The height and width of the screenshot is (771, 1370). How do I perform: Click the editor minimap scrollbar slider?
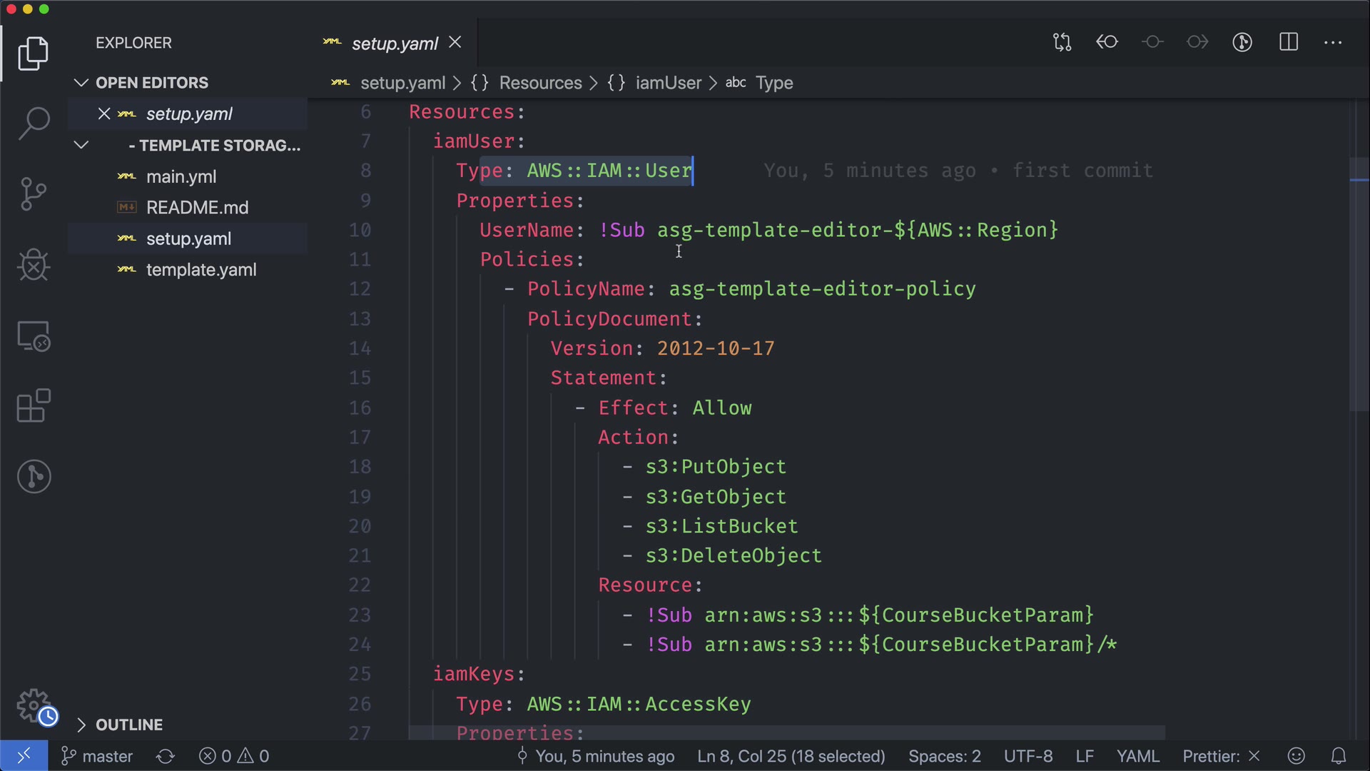click(x=1359, y=284)
